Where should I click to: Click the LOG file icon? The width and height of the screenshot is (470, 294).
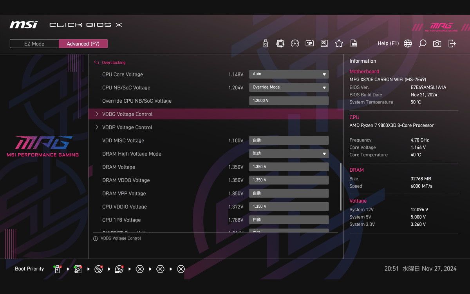(354, 44)
